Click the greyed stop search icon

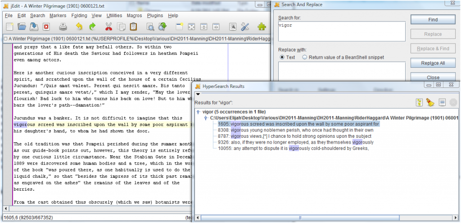point(453,102)
